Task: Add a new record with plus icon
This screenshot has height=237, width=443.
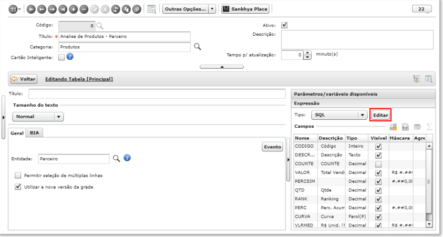Action: 74,9
